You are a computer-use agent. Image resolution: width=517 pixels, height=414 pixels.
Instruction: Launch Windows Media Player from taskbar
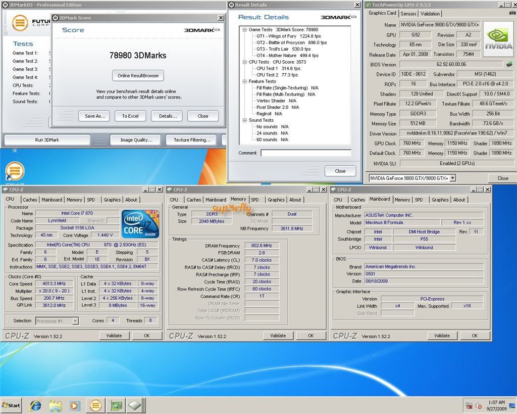point(75,405)
